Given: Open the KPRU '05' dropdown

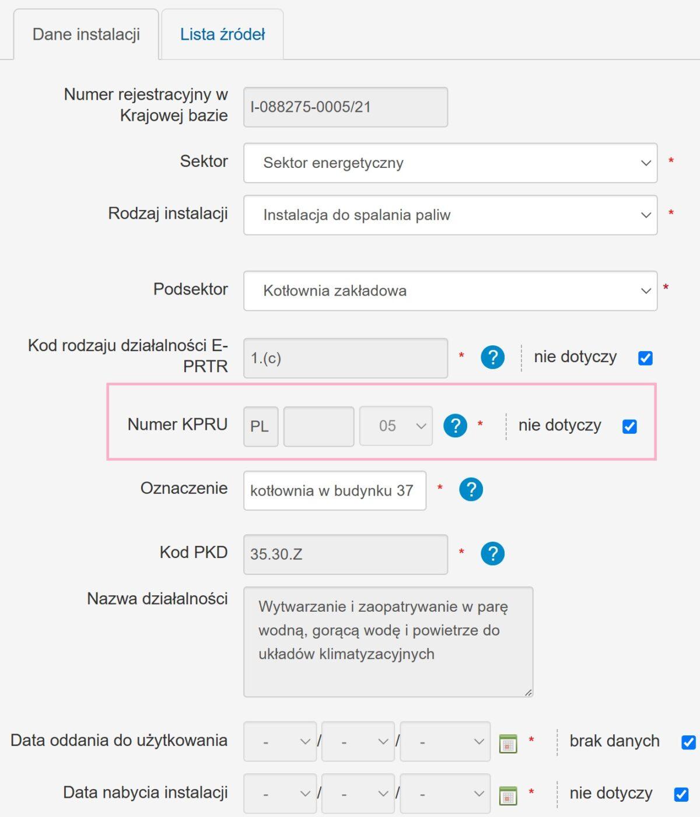Looking at the screenshot, I should pyautogui.click(x=396, y=426).
